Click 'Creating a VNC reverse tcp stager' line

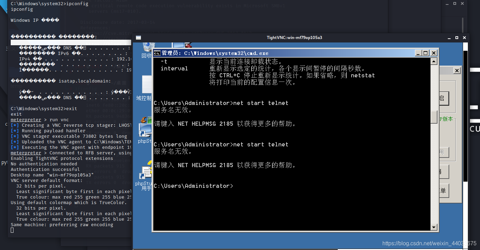point(72,125)
